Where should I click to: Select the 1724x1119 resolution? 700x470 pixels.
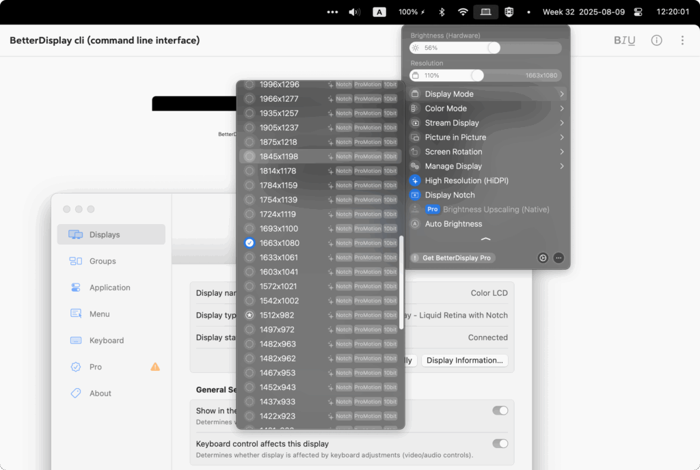point(320,214)
